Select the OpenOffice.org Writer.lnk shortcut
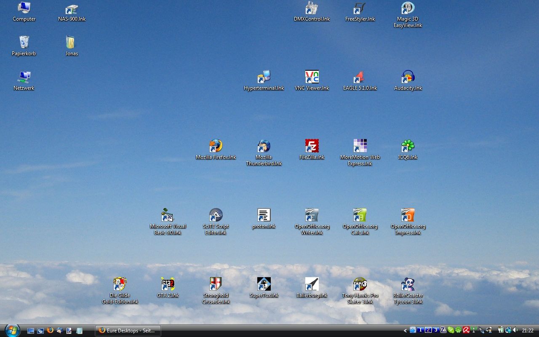The width and height of the screenshot is (539, 337). [x=312, y=222]
